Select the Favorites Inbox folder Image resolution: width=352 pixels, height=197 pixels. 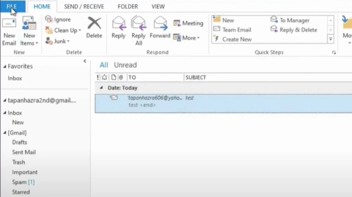[x=15, y=78]
